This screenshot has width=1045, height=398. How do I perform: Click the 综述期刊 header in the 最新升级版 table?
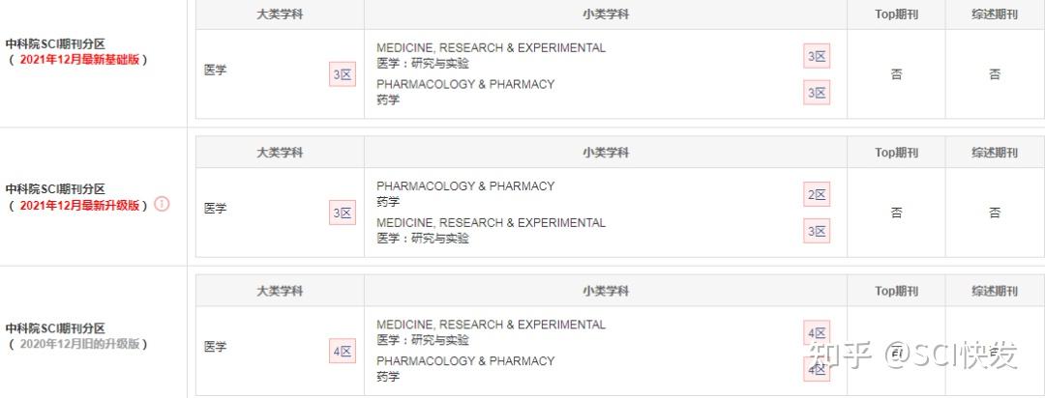click(x=995, y=153)
